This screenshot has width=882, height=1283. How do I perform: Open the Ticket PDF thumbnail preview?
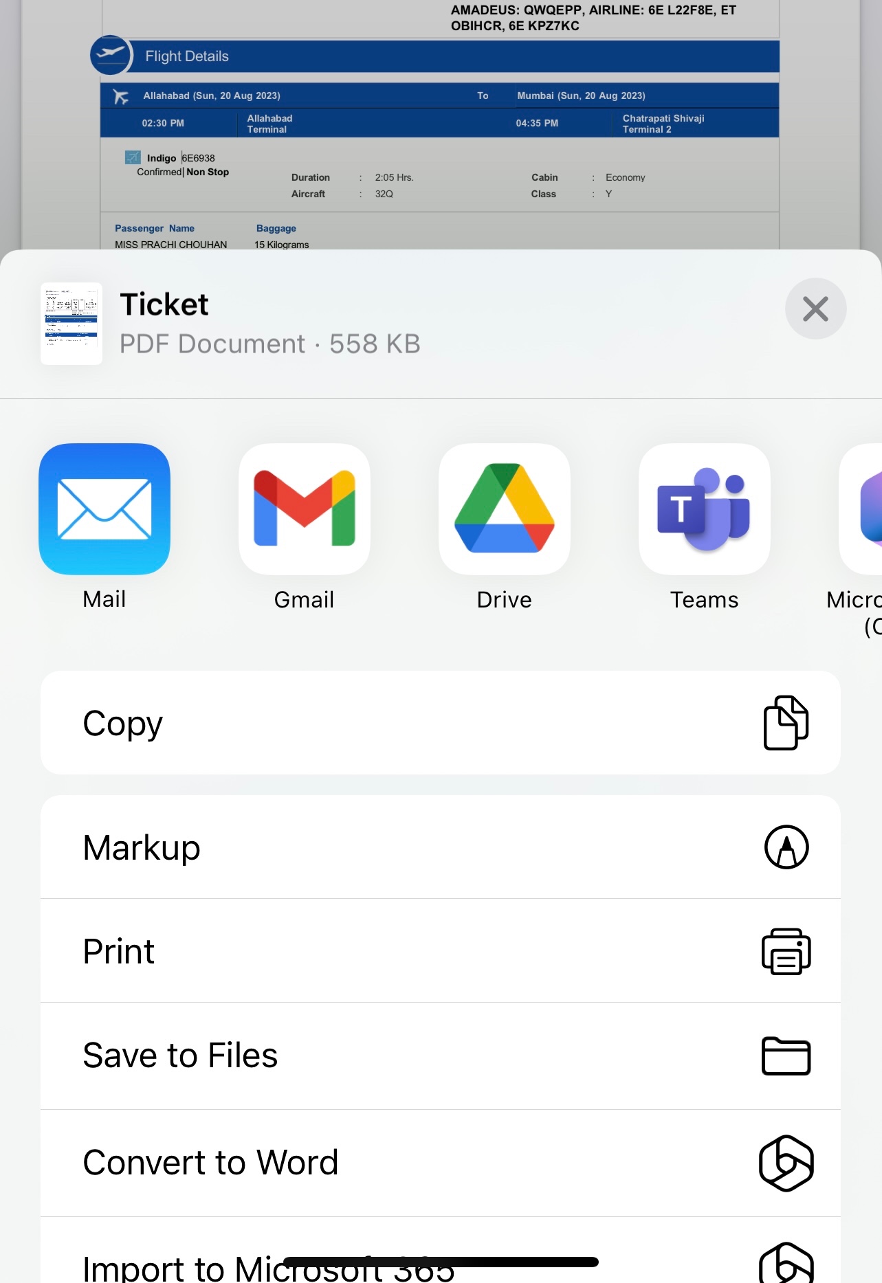coord(71,323)
